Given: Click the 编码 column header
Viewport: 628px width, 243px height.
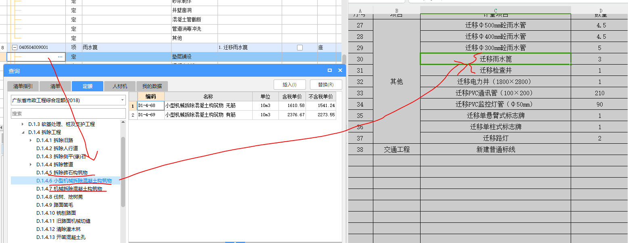Looking at the screenshot, I should point(151,96).
